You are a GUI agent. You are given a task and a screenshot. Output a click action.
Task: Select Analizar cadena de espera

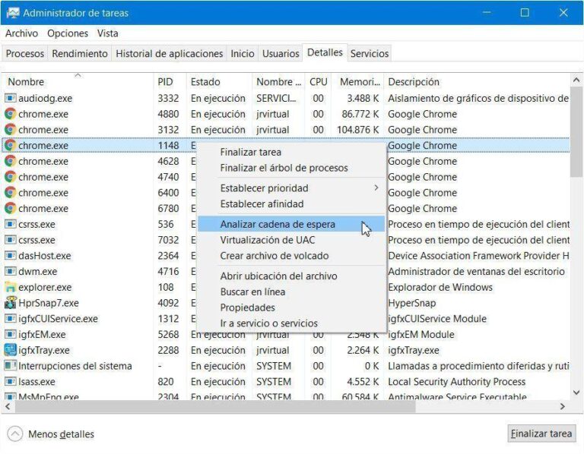point(278,225)
